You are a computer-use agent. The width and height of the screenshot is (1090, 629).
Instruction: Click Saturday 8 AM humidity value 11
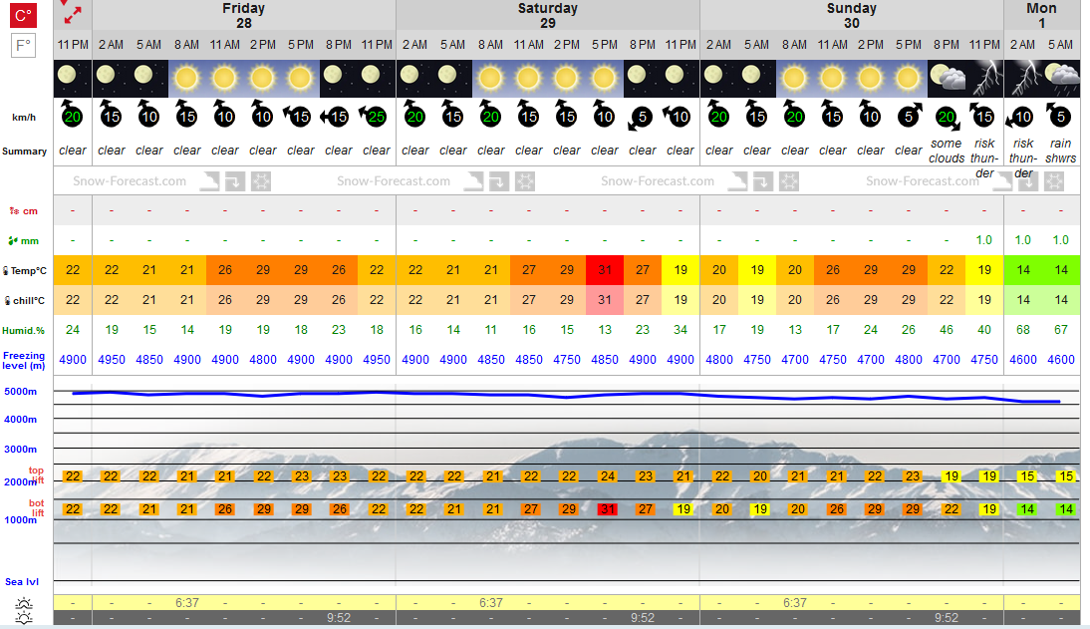491,330
